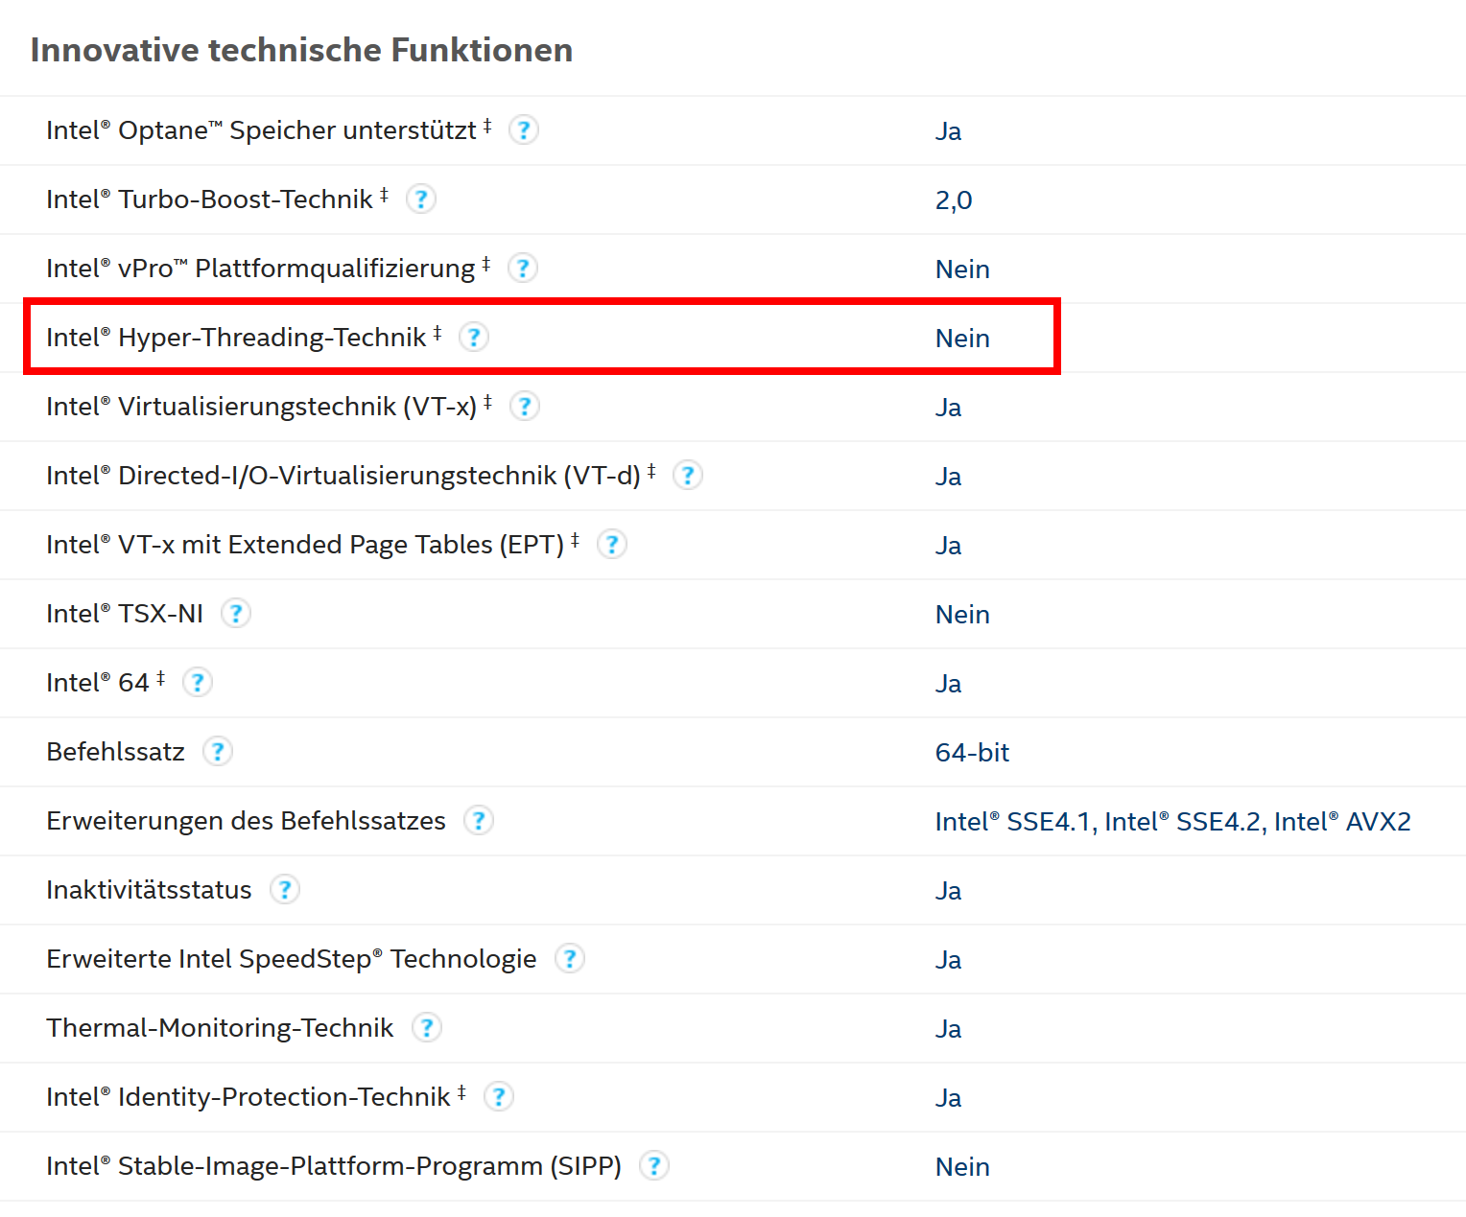Click question mark beside Inaktivitätsstatus
This screenshot has width=1466, height=1217.
click(284, 889)
